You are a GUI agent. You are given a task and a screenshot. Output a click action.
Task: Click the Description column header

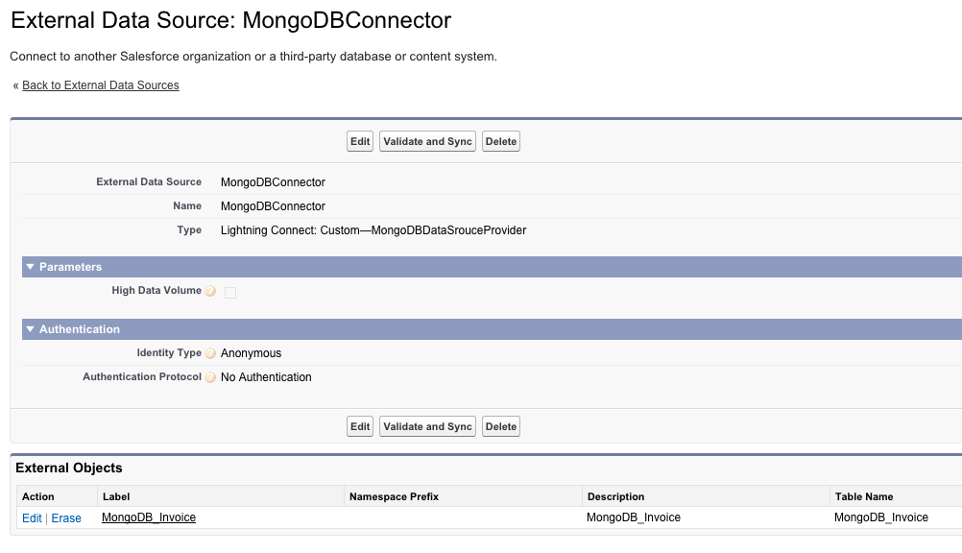[706, 496]
